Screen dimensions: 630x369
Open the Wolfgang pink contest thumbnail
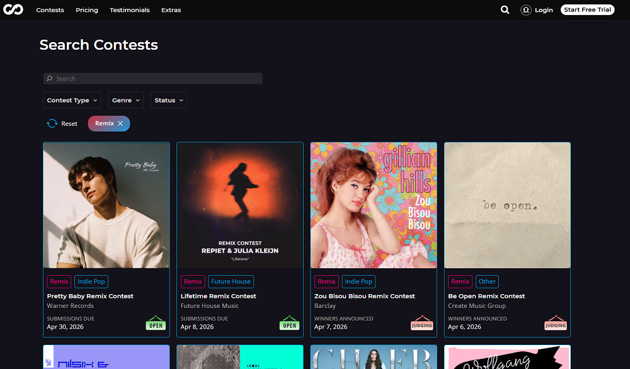(x=507, y=357)
